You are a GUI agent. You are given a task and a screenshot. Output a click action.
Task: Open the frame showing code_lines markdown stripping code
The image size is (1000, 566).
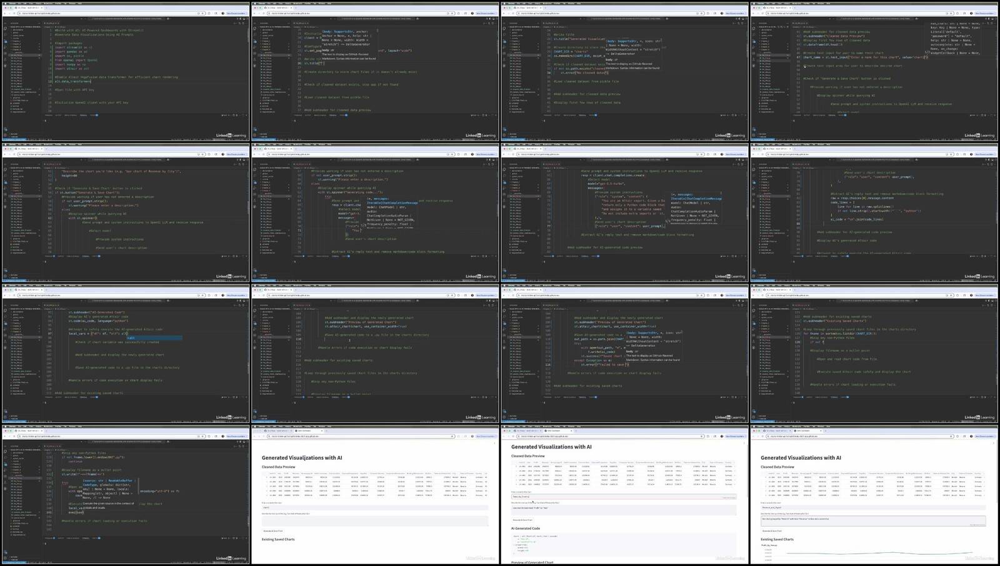875,211
